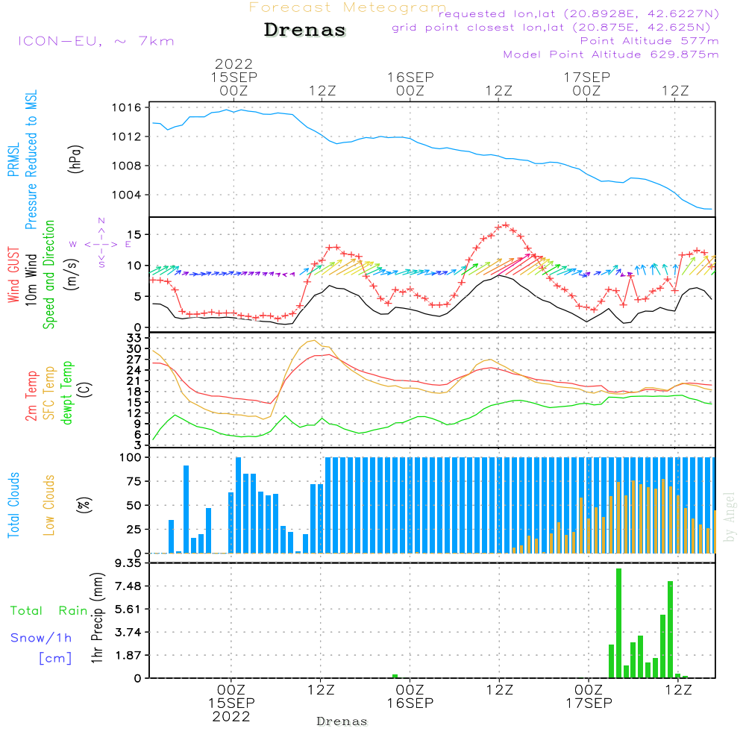Click the 75 cloud percentage axis value
The width and height of the screenshot is (746, 746).
[134, 481]
